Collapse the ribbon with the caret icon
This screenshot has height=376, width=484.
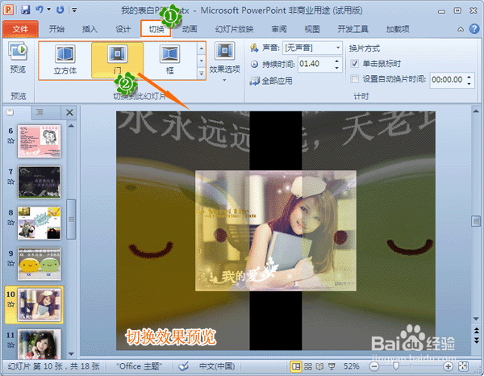click(x=461, y=29)
